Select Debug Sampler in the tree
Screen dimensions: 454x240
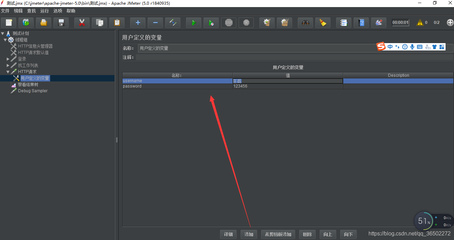pos(33,91)
